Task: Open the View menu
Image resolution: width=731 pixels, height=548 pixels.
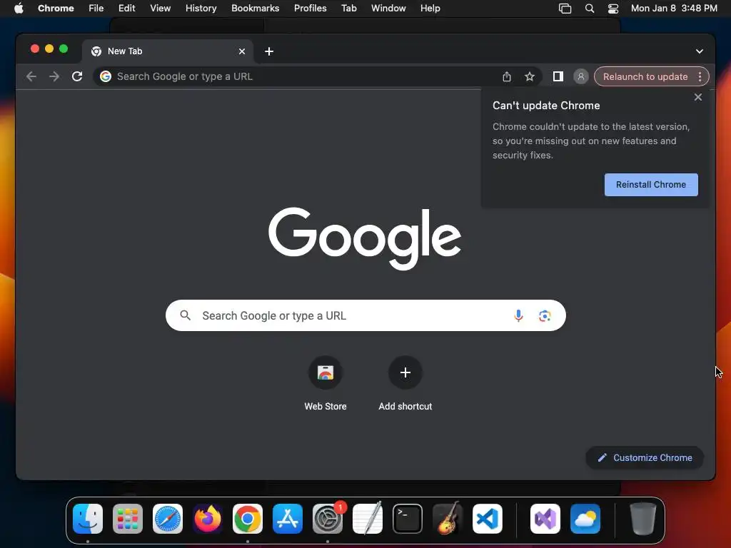Action: [x=161, y=9]
